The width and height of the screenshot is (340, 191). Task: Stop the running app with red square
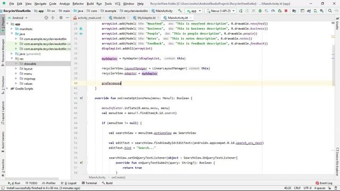[x=286, y=11]
